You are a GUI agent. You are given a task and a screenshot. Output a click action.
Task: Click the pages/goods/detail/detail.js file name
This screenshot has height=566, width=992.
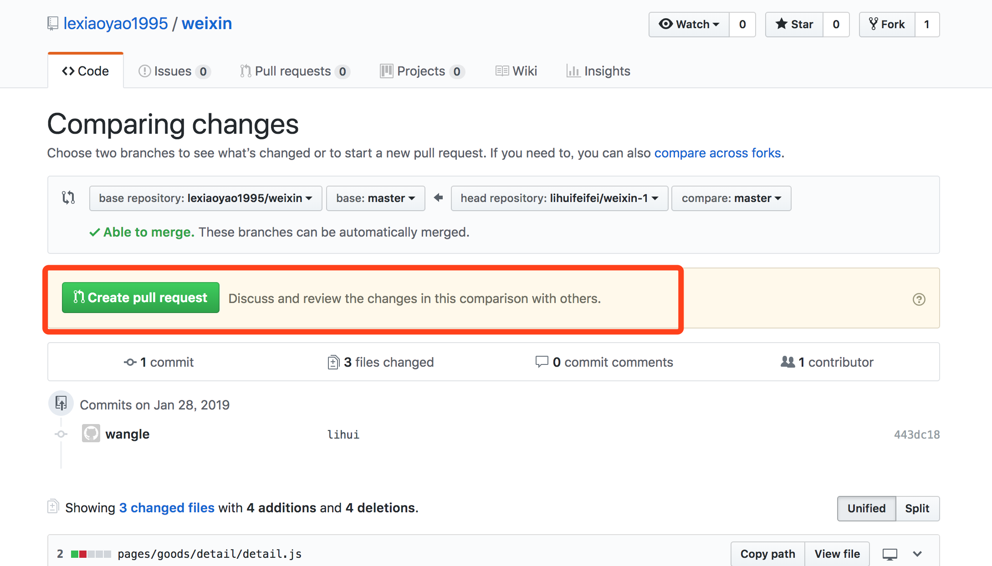pos(210,554)
